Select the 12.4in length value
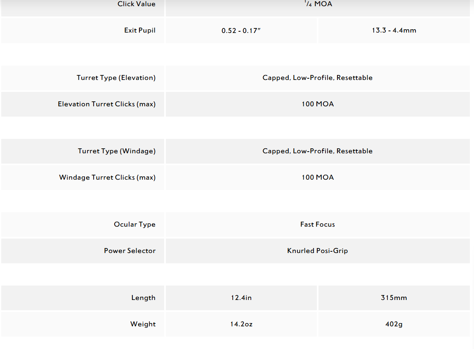The image size is (474, 349). click(241, 298)
